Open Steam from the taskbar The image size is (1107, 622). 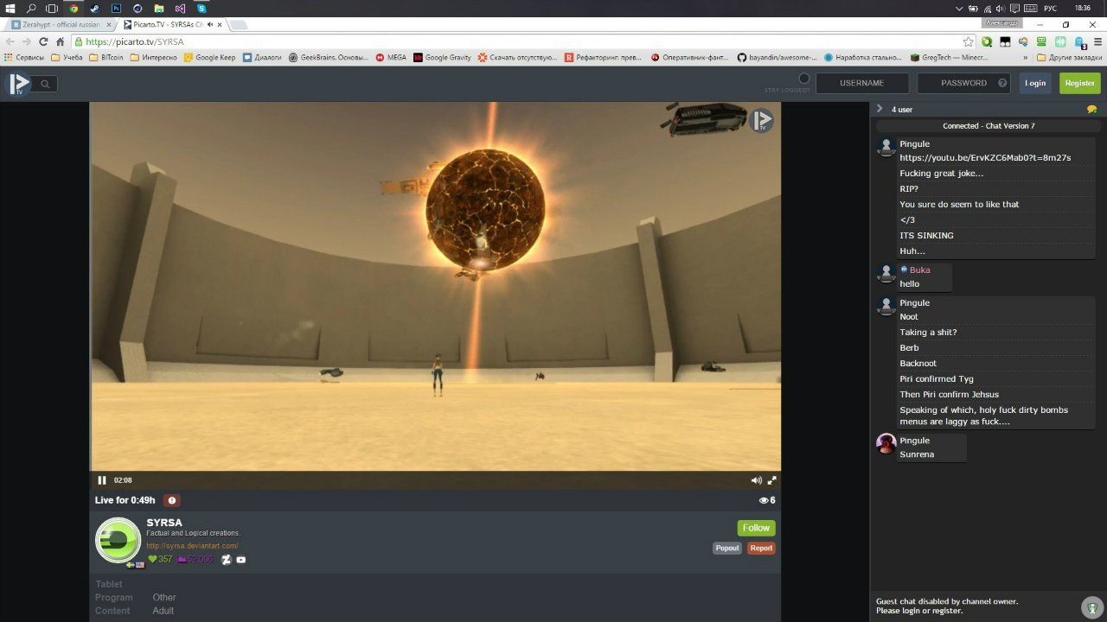(x=94, y=8)
